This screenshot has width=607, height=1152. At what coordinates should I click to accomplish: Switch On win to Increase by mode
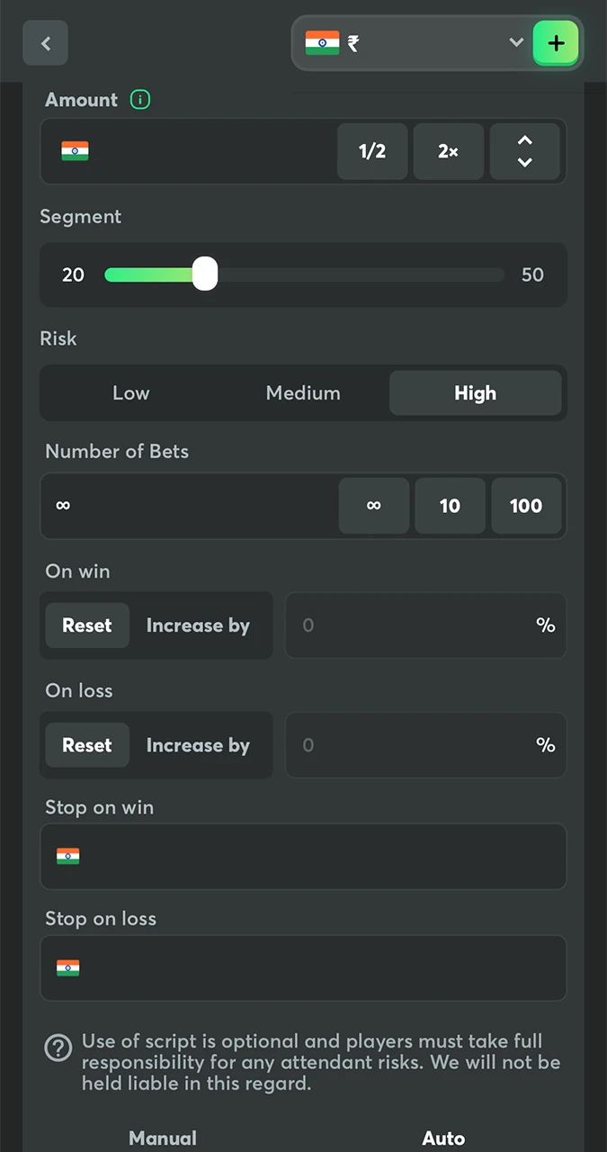pos(198,625)
